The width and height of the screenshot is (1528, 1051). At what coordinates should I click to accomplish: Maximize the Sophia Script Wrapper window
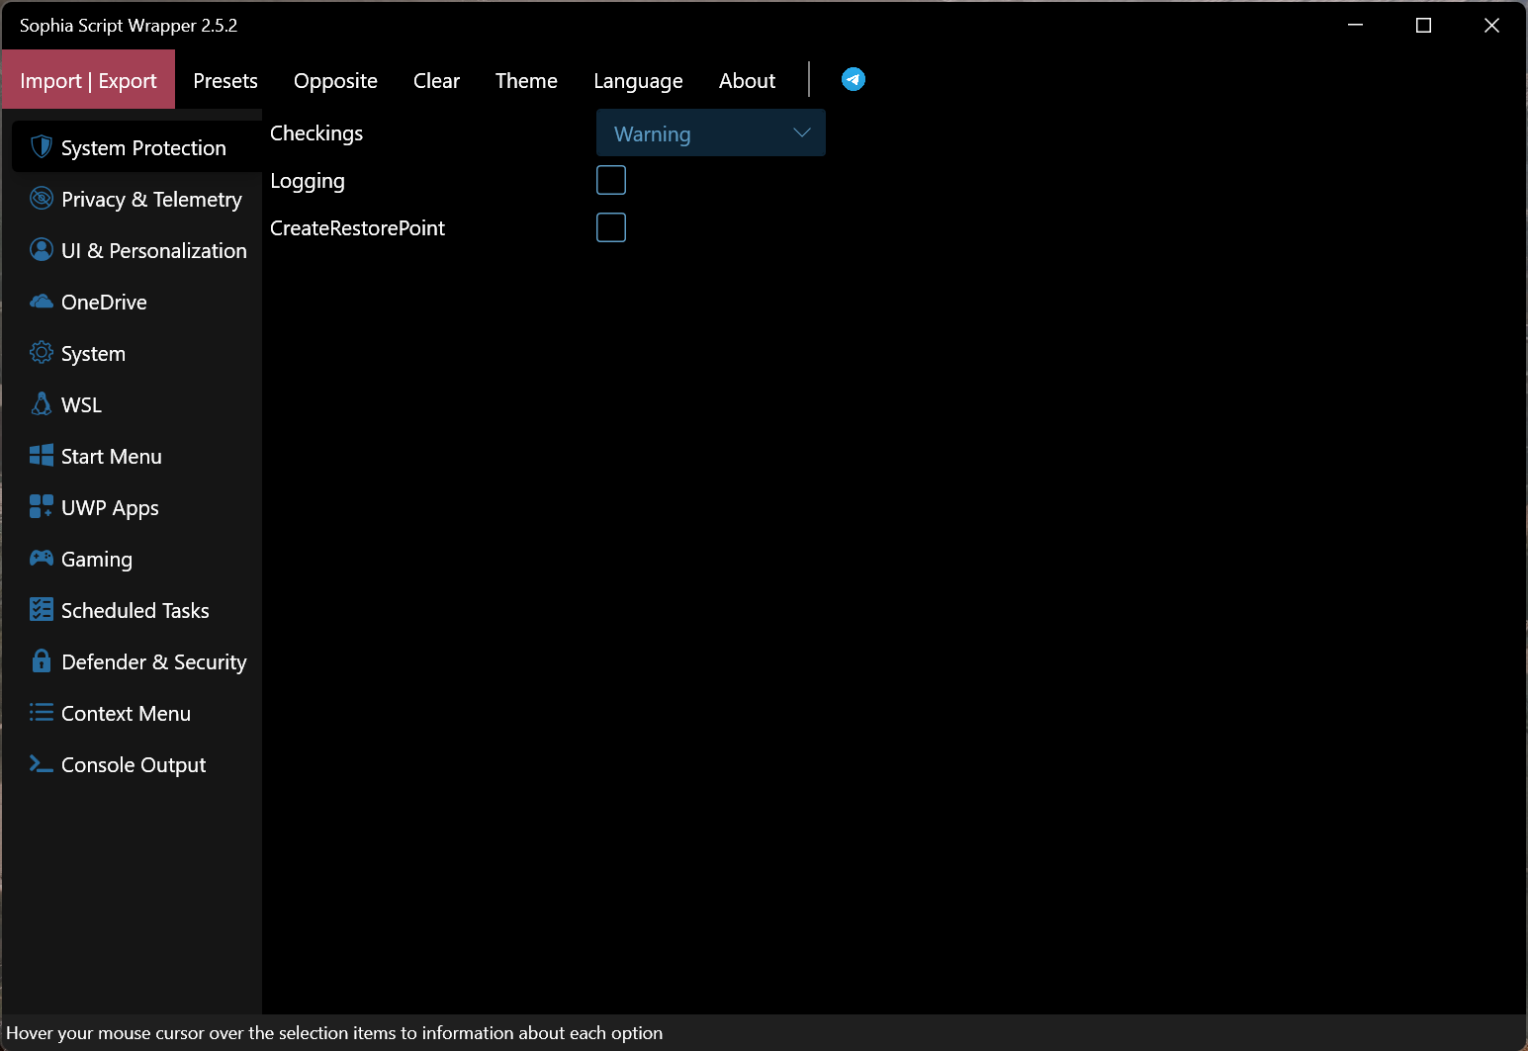1423,26
